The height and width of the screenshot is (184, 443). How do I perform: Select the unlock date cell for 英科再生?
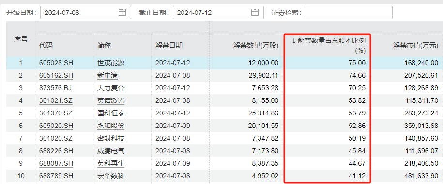(x=180, y=163)
